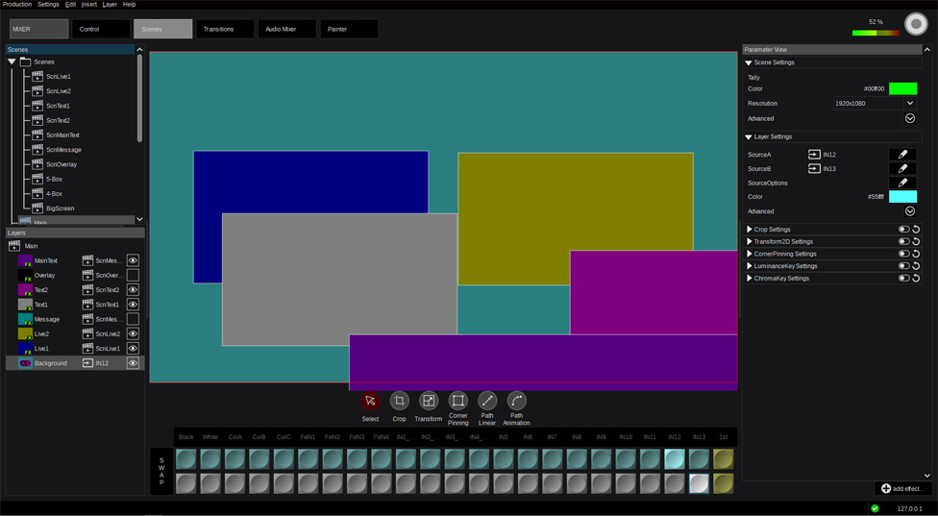Show the Overlay layer

pos(133,276)
